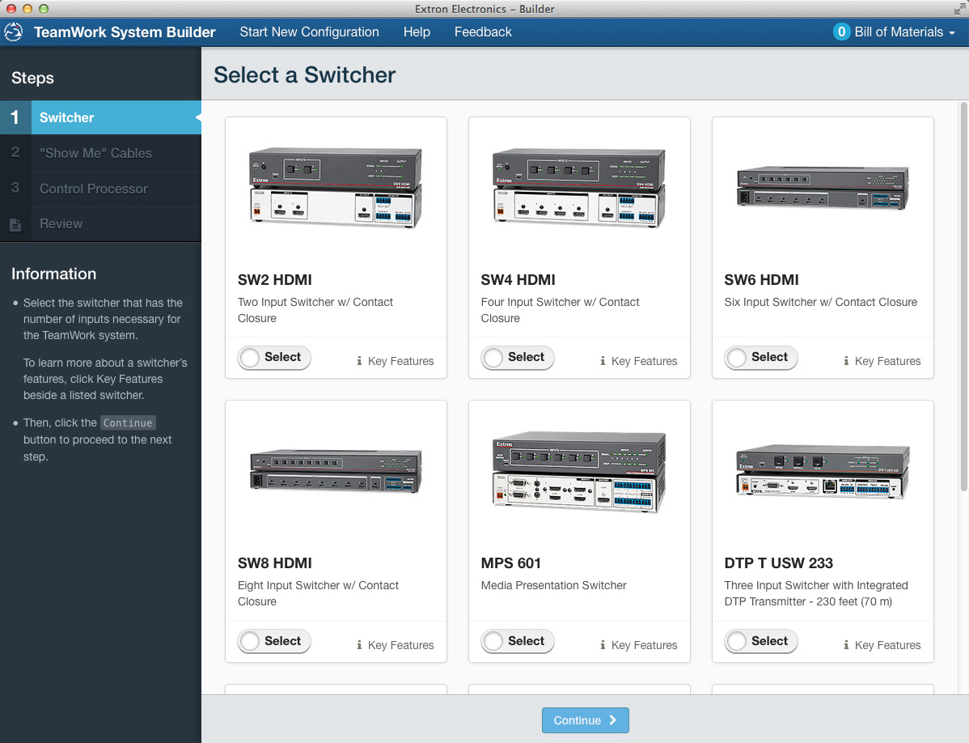Click the DTP T USW 233 product image
969x743 pixels.
[x=823, y=472]
